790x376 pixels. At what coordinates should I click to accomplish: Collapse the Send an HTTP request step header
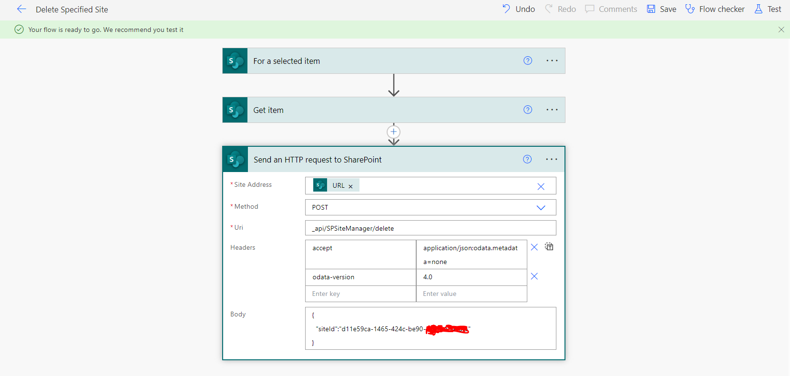pyautogui.click(x=393, y=159)
